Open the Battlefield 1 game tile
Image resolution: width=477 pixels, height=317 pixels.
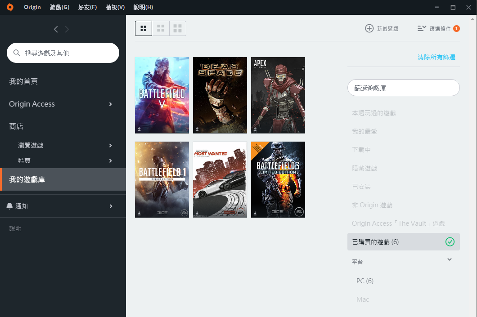click(x=162, y=179)
